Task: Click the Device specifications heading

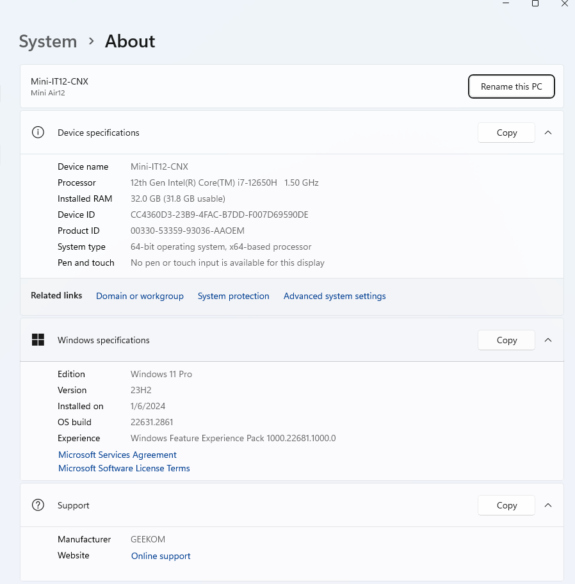Action: point(99,133)
